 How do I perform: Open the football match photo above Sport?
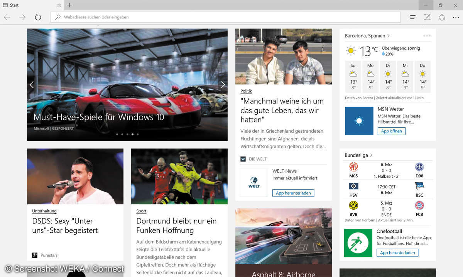[179, 177]
